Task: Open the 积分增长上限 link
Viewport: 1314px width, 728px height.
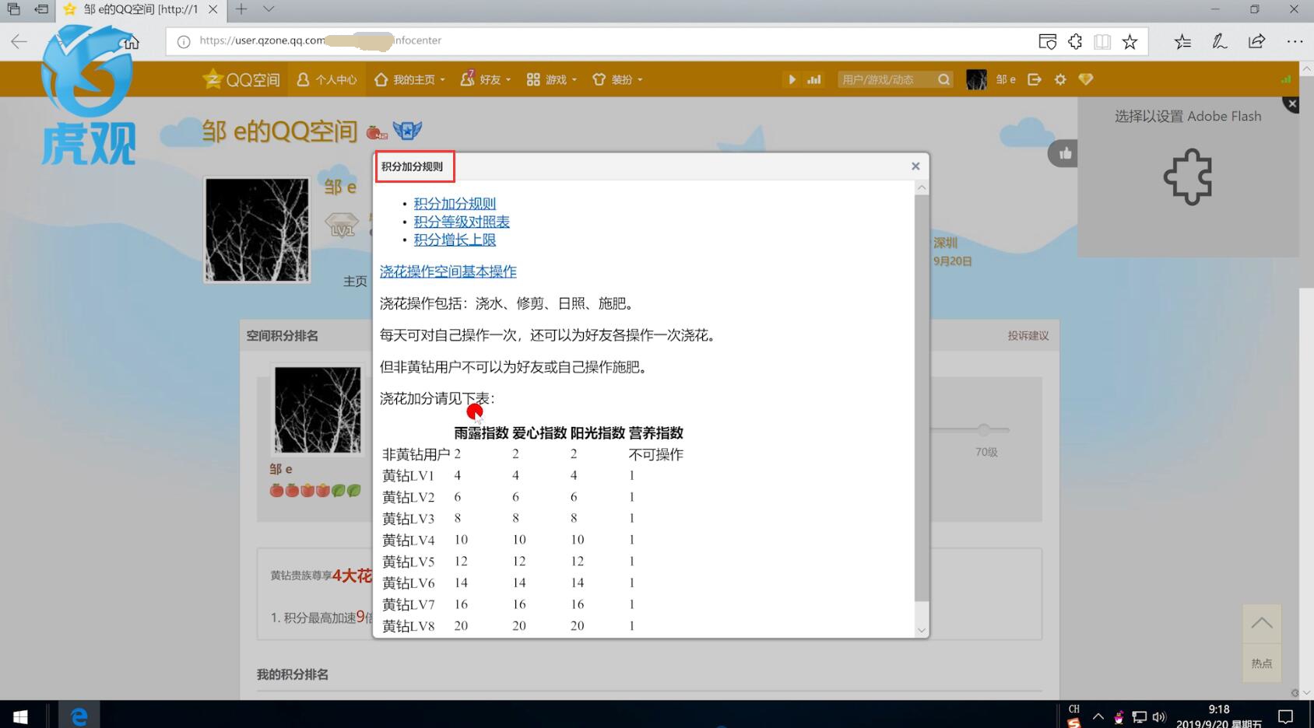Action: click(x=455, y=240)
